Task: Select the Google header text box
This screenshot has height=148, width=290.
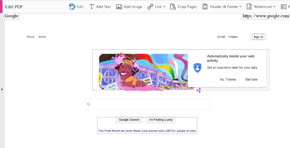Action: 12,16
